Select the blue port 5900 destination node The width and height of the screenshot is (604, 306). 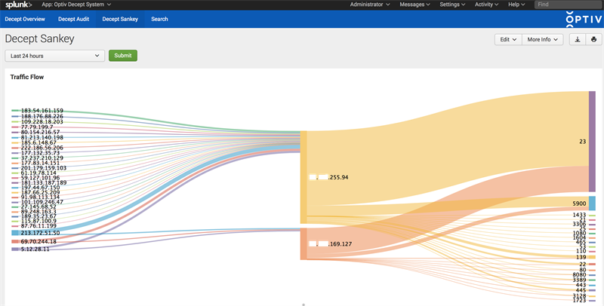[x=592, y=203]
